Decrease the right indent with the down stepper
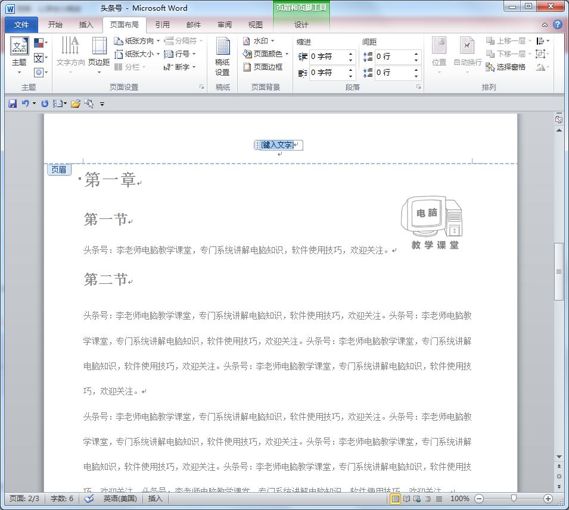Screen dimensions: 569x510 (x=350, y=76)
